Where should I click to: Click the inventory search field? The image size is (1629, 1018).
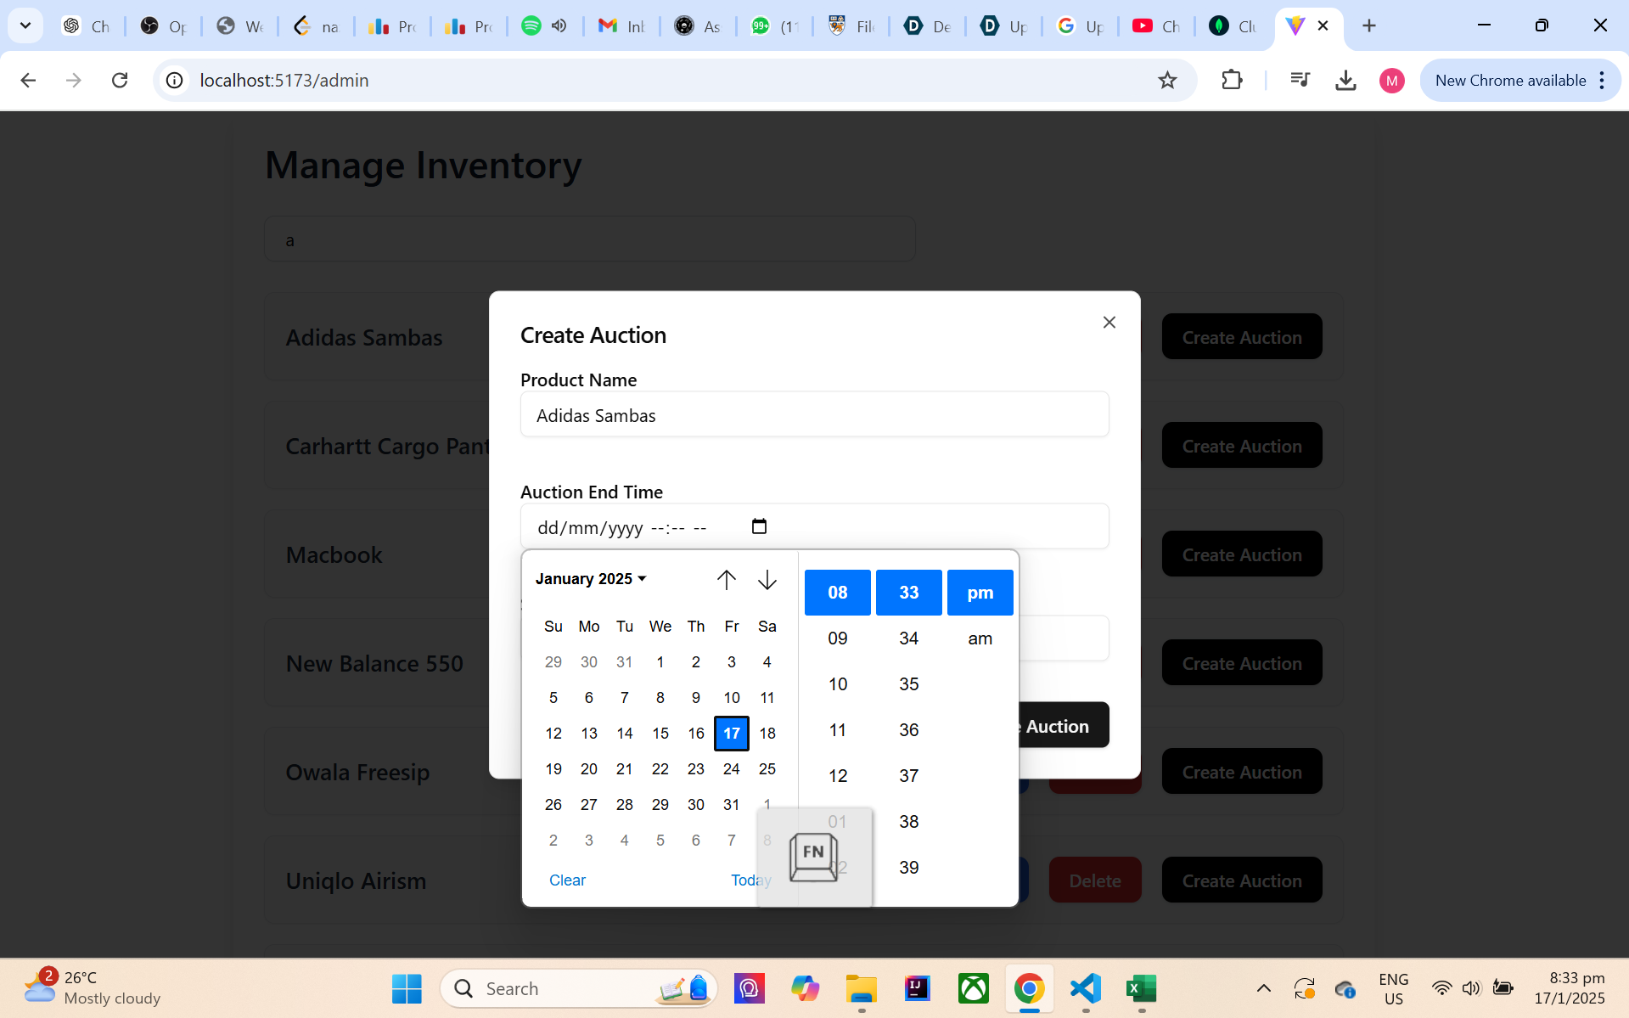[590, 239]
